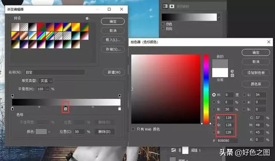Select the H hue radio button
The width and height of the screenshot is (275, 161).
click(x=214, y=95)
